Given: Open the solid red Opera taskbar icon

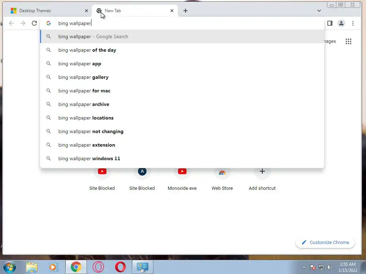Looking at the screenshot, I should click(x=120, y=267).
